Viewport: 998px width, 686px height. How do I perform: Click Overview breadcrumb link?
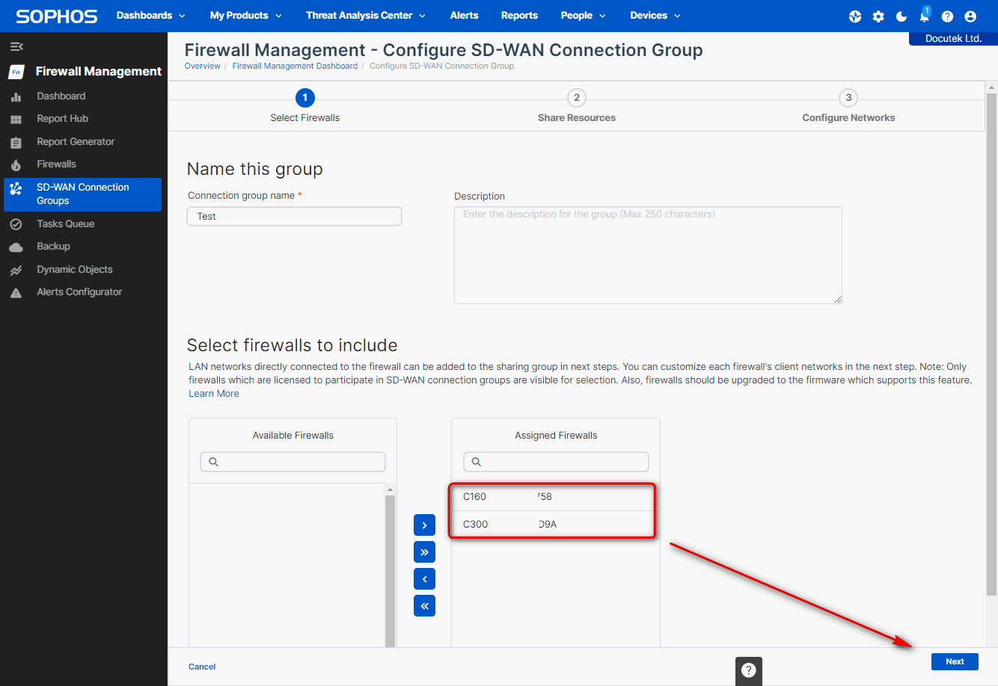[203, 66]
